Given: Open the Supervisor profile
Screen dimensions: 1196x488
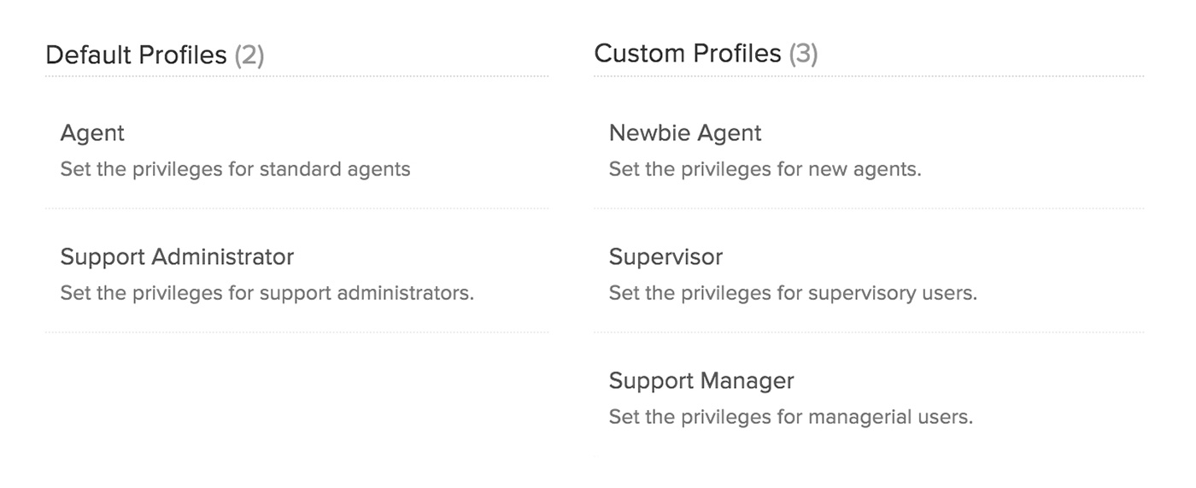Looking at the screenshot, I should click(x=665, y=257).
